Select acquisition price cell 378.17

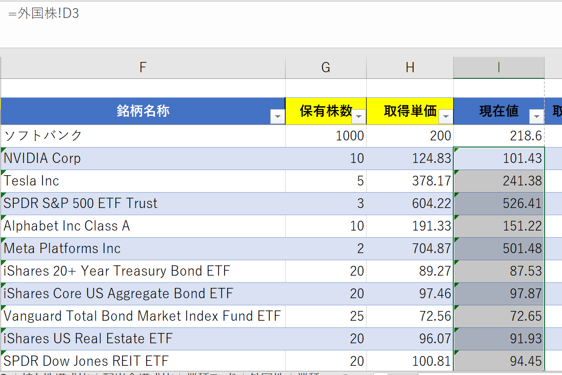pyautogui.click(x=410, y=181)
